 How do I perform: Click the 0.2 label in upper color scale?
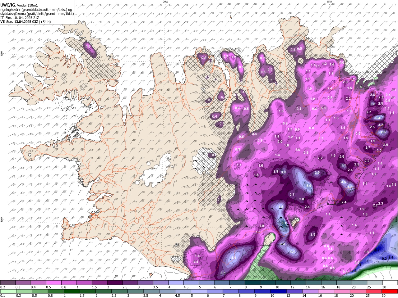[x=2, y=287]
